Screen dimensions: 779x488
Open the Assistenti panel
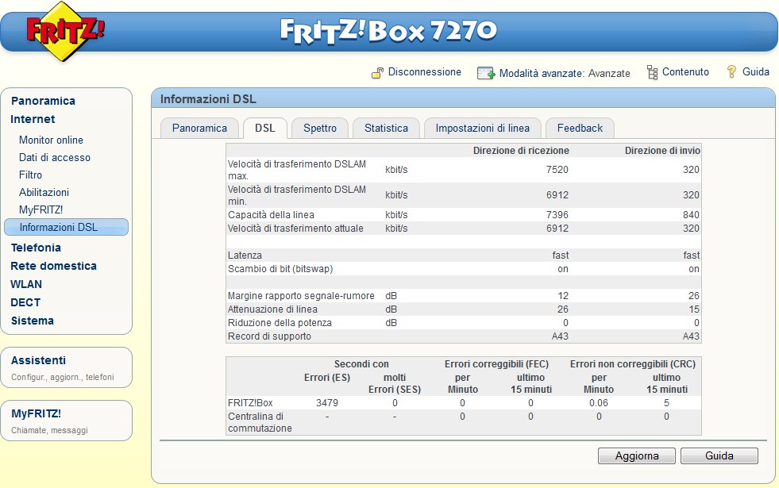point(38,360)
